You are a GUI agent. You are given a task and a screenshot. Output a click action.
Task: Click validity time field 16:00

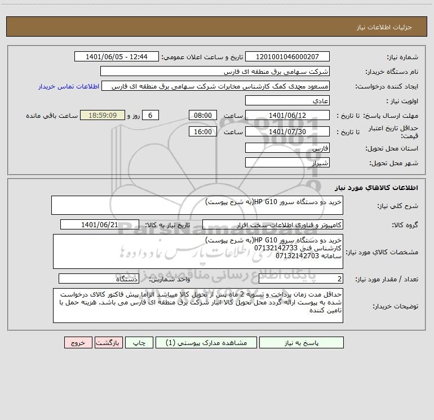click(202, 131)
